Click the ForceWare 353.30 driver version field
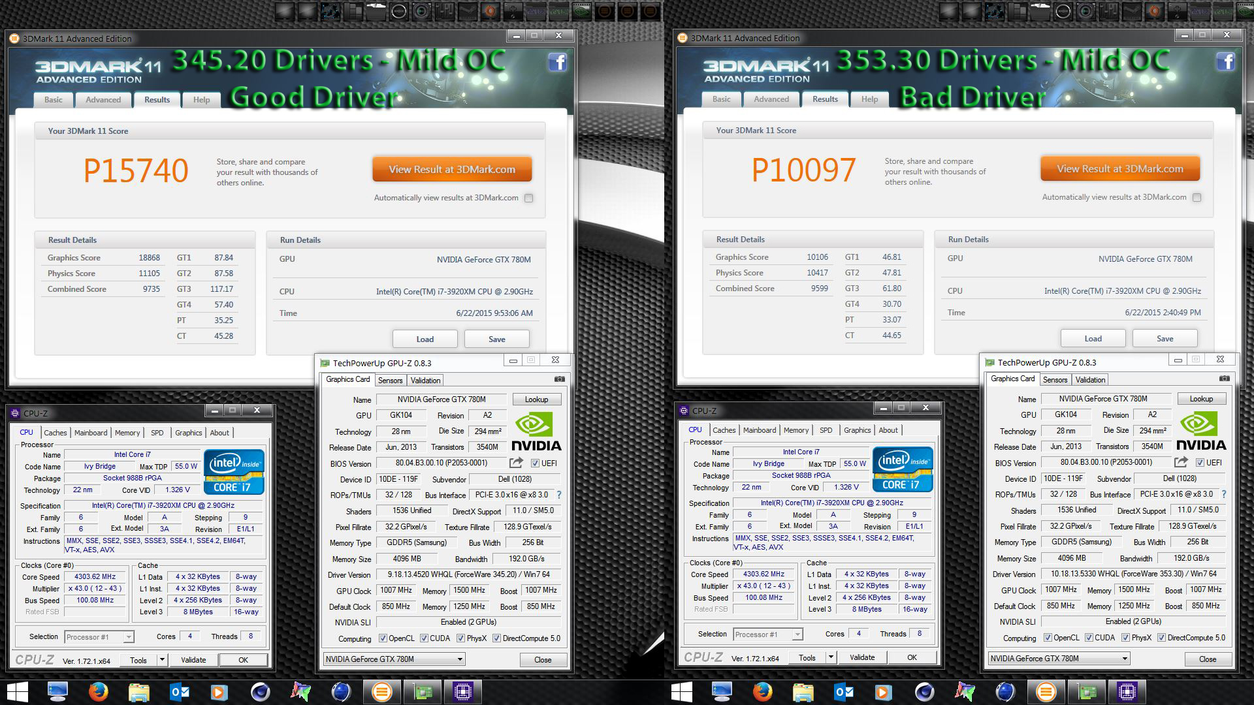Screen dimensions: 1254x705 1134,574
